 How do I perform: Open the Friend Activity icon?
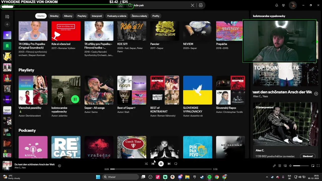pos(284,5)
